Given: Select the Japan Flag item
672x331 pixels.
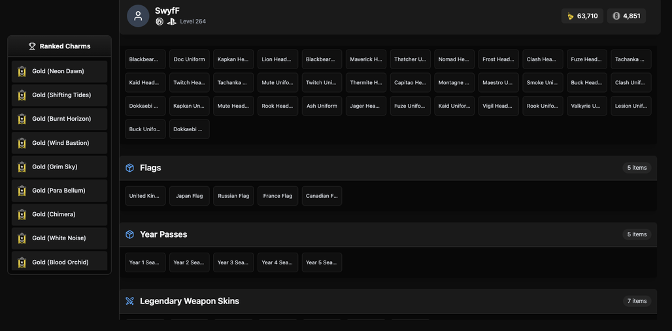Looking at the screenshot, I should tap(190, 196).
